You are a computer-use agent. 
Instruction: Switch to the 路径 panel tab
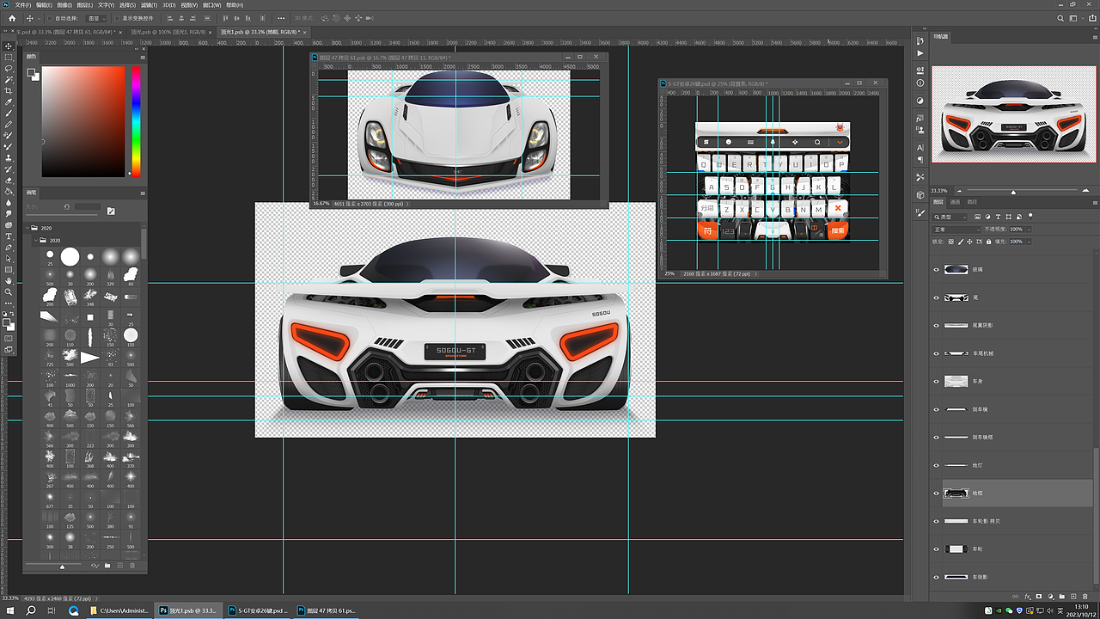pos(973,202)
